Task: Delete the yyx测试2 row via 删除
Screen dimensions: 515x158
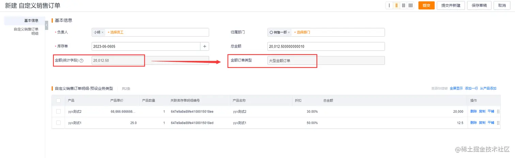Action: coord(473,111)
